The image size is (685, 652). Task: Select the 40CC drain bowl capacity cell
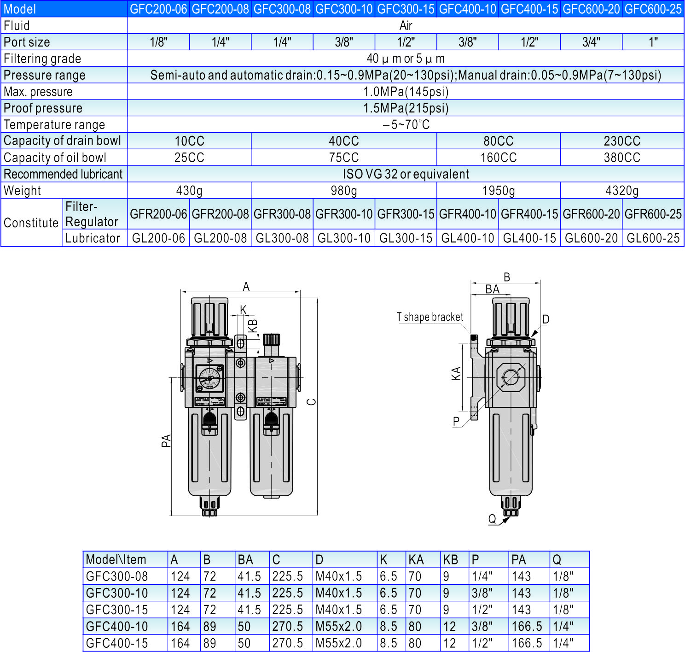[344, 141]
